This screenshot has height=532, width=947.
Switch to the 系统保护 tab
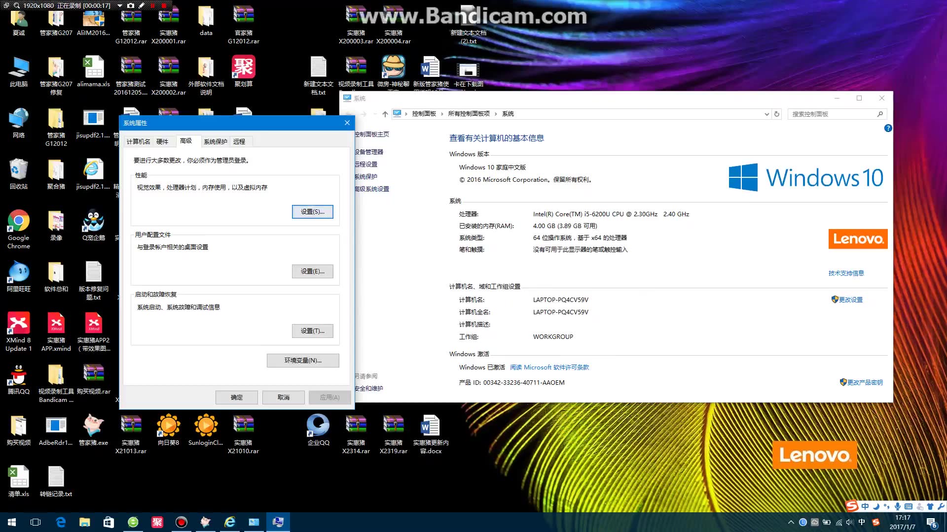point(216,142)
